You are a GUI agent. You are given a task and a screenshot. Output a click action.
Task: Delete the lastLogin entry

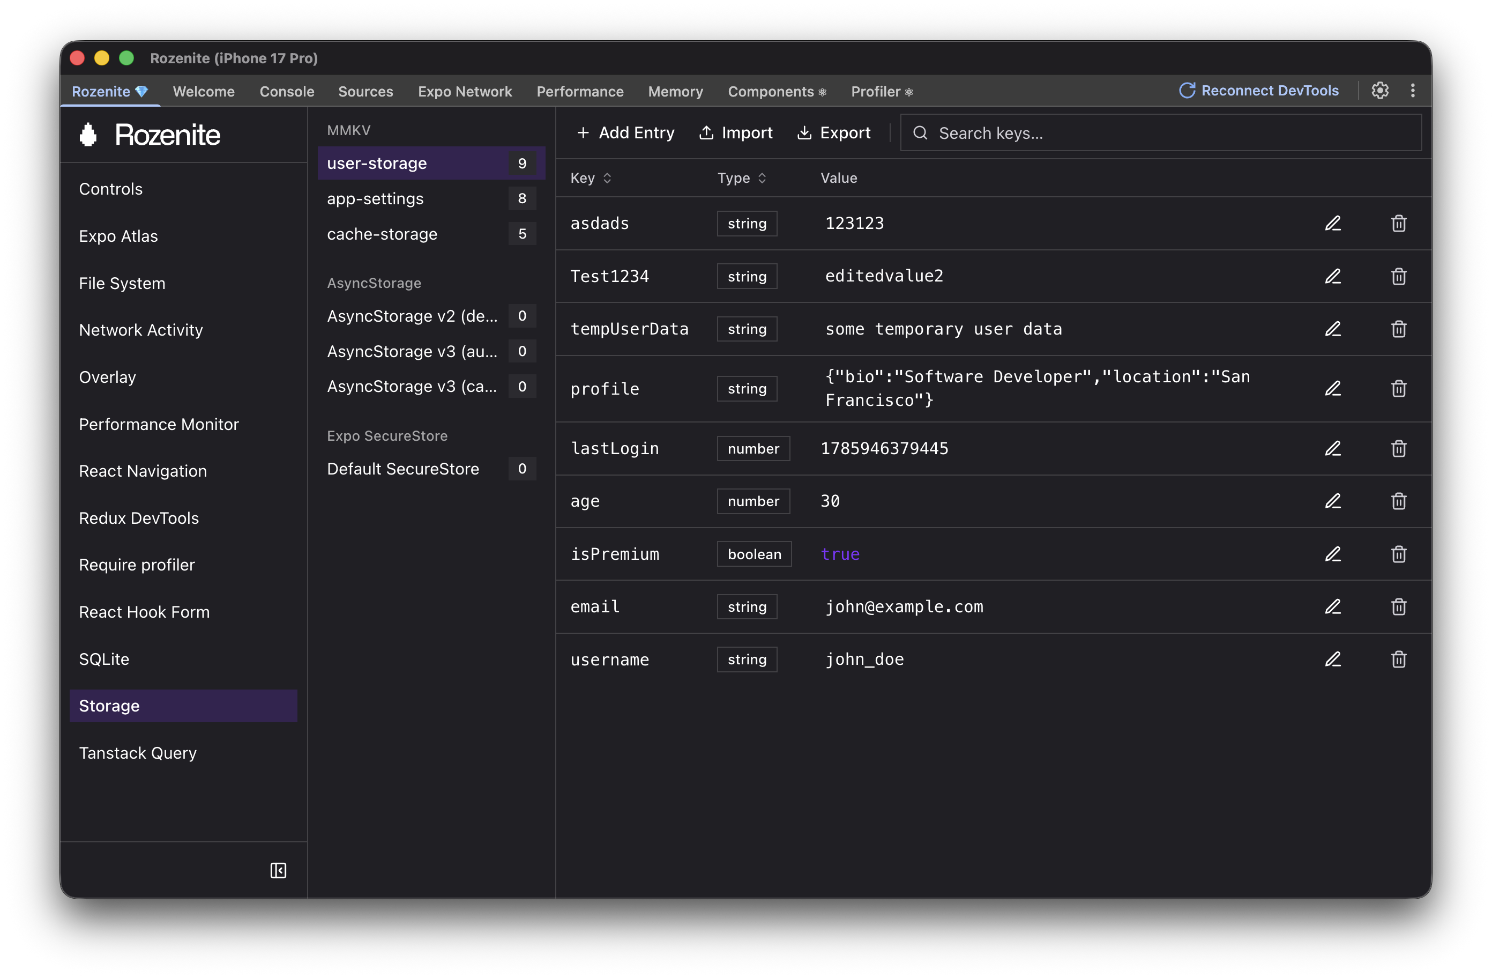point(1399,449)
